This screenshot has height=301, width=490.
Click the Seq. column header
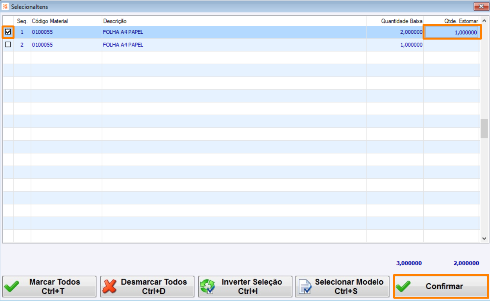[22, 21]
